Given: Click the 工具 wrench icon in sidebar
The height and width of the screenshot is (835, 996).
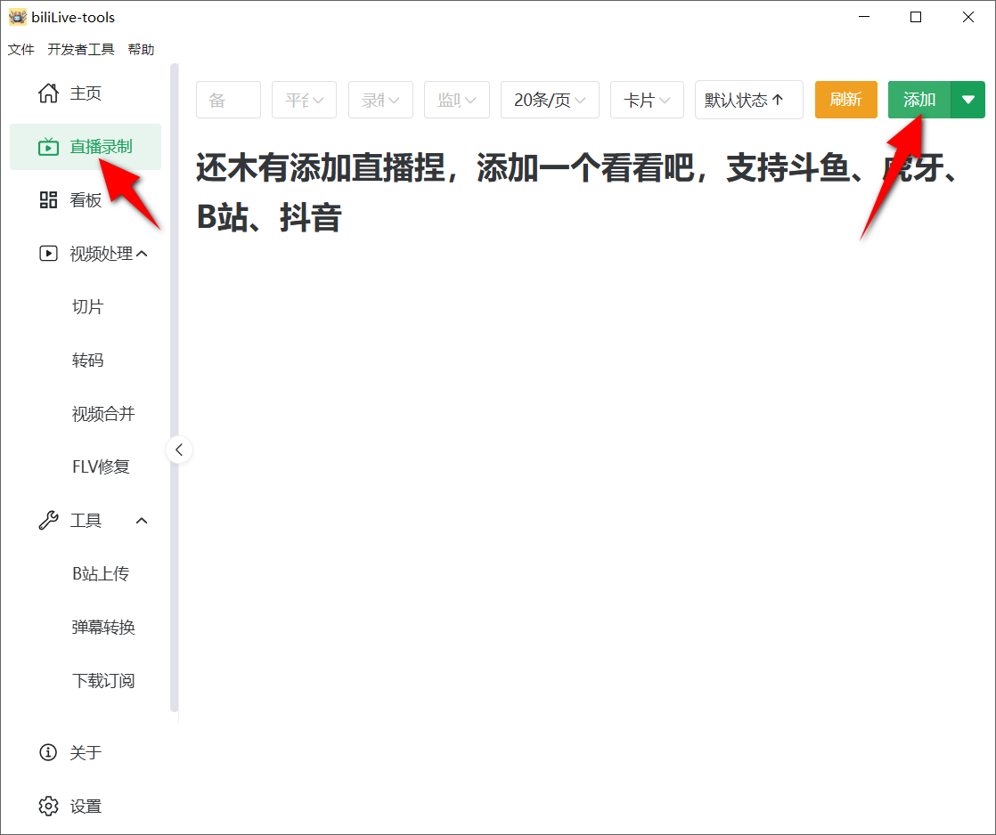Looking at the screenshot, I should tap(48, 520).
